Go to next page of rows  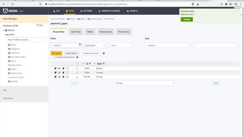pos(215,83)
